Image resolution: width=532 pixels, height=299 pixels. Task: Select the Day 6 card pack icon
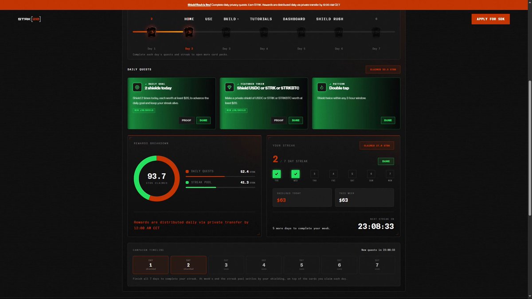(339, 32)
